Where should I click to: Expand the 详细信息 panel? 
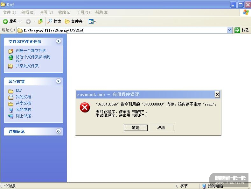coord(59,131)
